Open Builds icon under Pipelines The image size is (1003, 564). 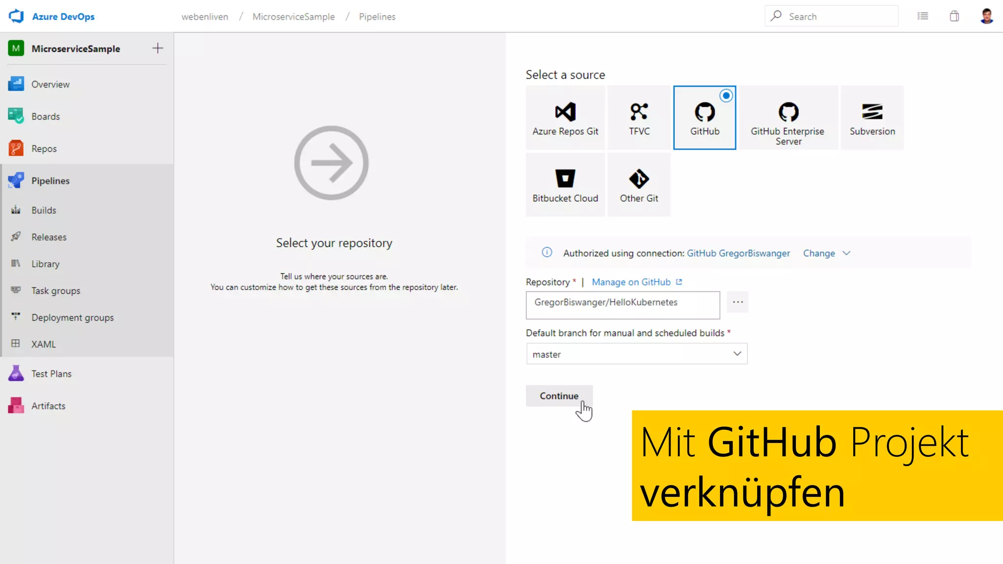[x=16, y=210]
